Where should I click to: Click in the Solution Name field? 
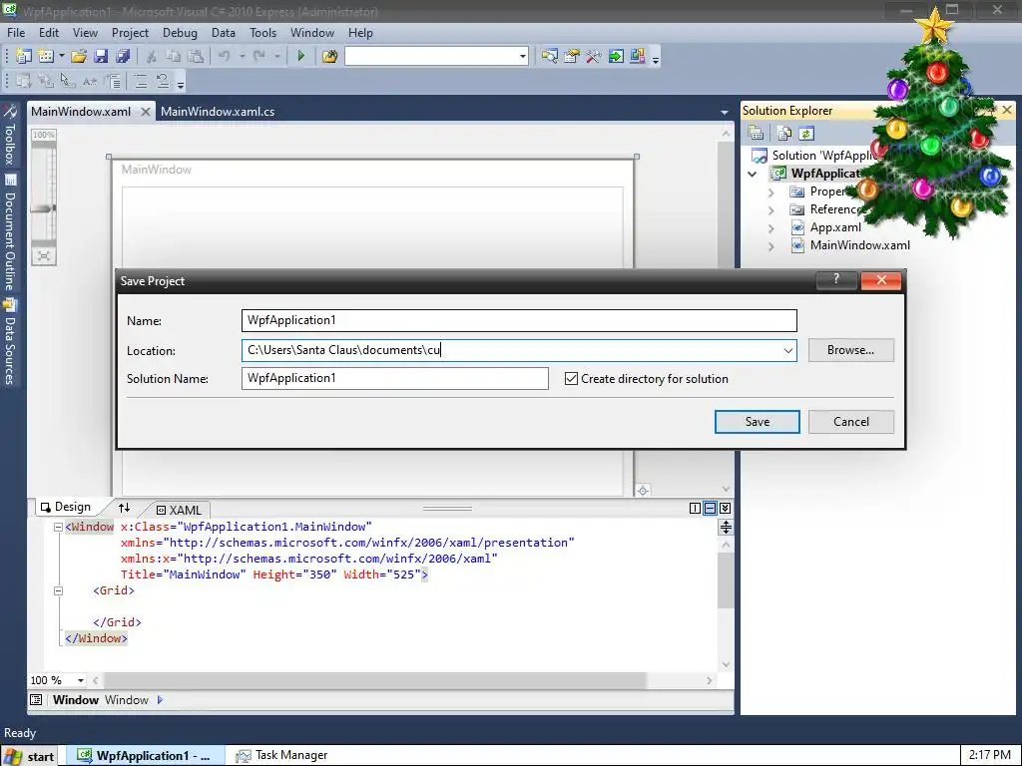(x=394, y=378)
